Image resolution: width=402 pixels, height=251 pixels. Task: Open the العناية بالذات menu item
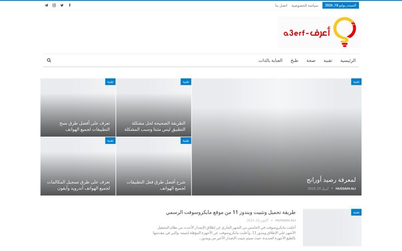coord(270,60)
